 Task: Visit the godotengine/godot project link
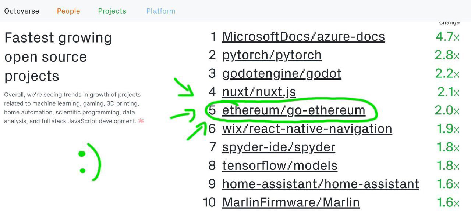282,73
